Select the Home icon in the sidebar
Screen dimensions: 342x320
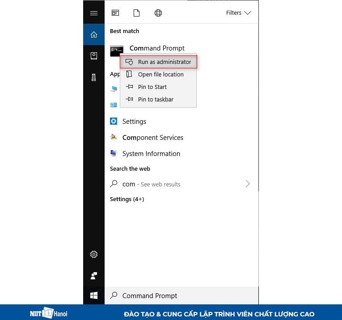coord(94,34)
